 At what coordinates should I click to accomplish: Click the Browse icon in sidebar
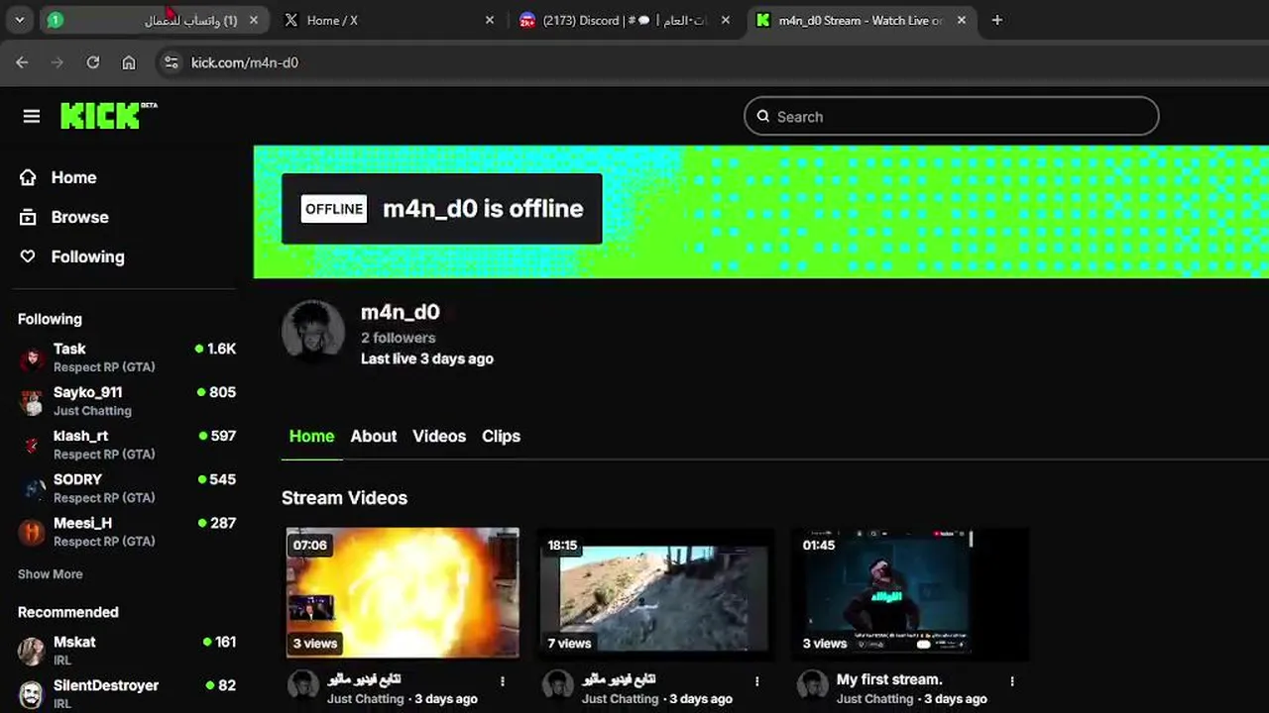pos(29,217)
